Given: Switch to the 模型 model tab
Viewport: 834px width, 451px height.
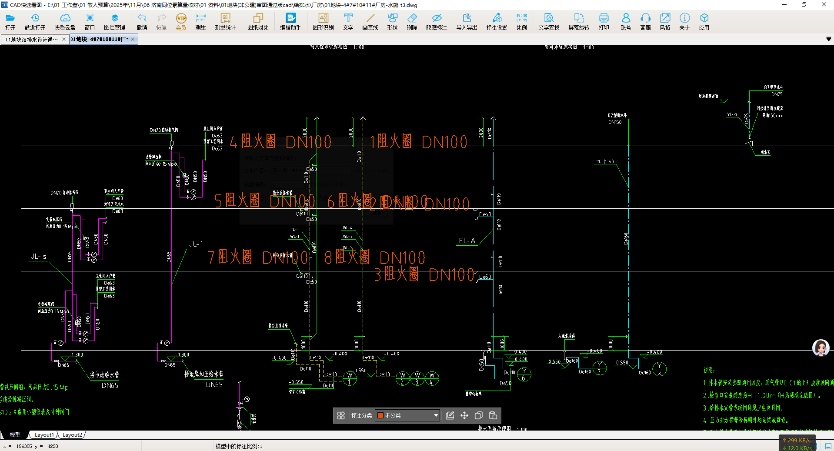Looking at the screenshot, I should (15, 434).
